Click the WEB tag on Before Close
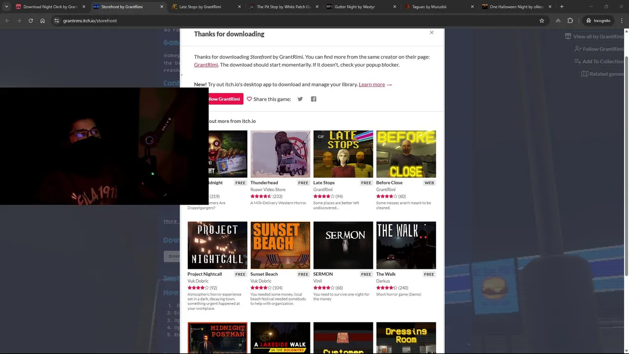 click(429, 182)
